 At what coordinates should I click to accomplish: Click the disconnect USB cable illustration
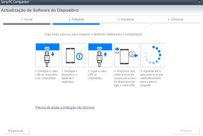pyautogui.click(x=48, y=55)
